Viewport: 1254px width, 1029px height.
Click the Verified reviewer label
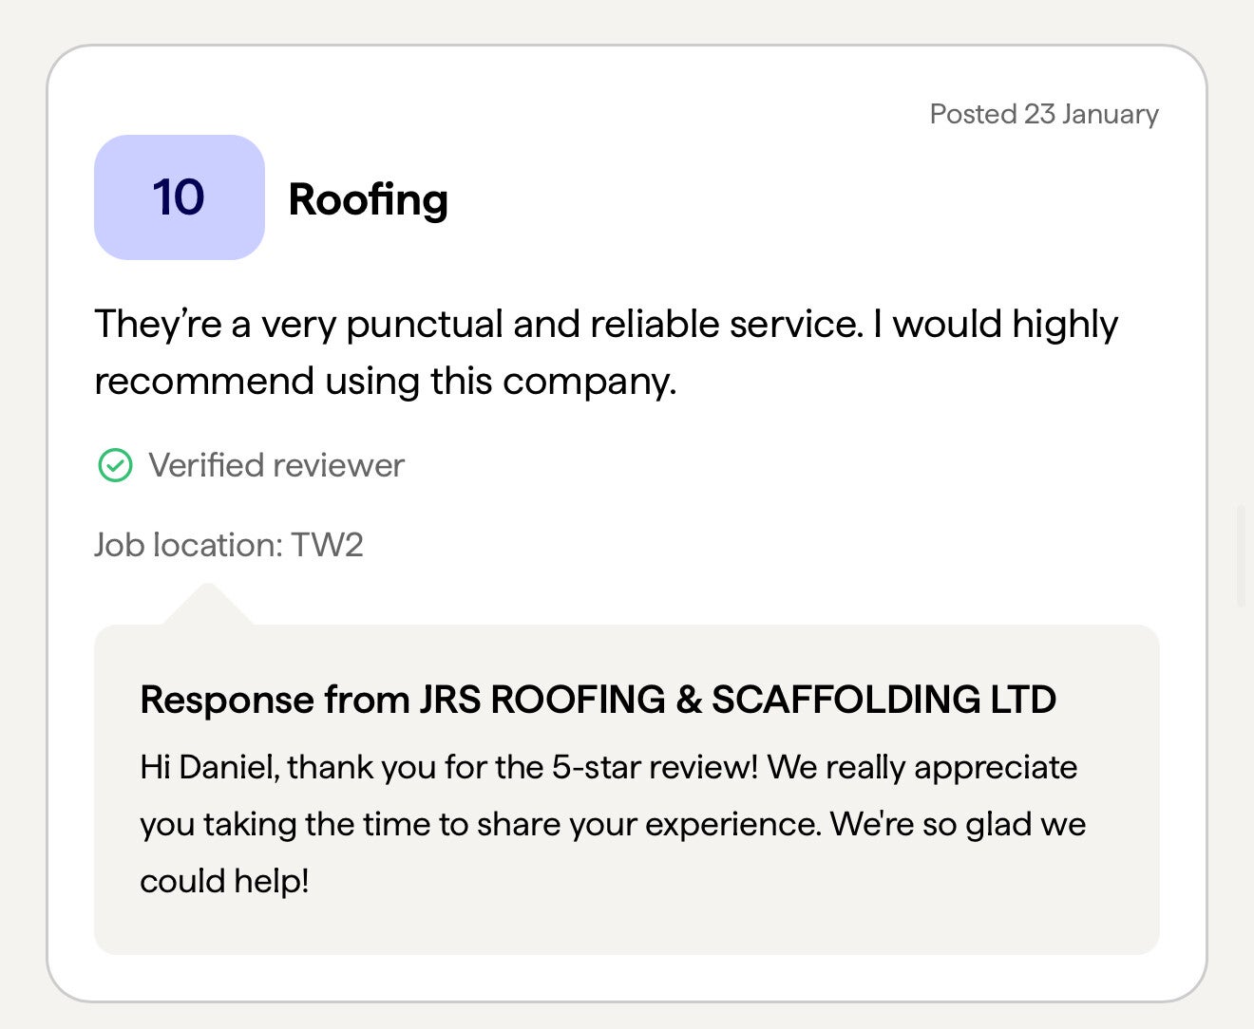coord(276,466)
